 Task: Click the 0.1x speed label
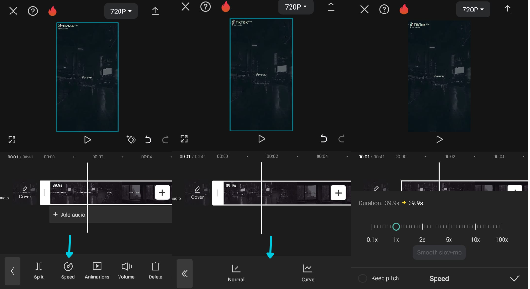(372, 240)
